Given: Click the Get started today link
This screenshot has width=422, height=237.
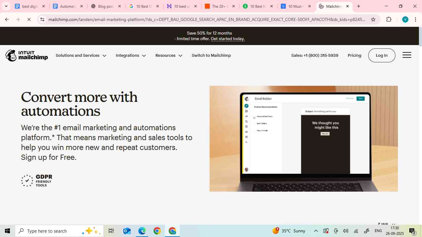Looking at the screenshot, I should 227,39.
